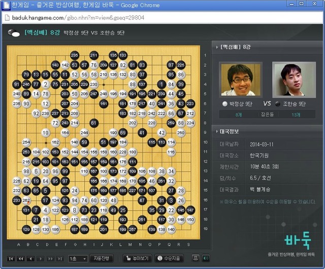Step forward one move

coord(41,259)
